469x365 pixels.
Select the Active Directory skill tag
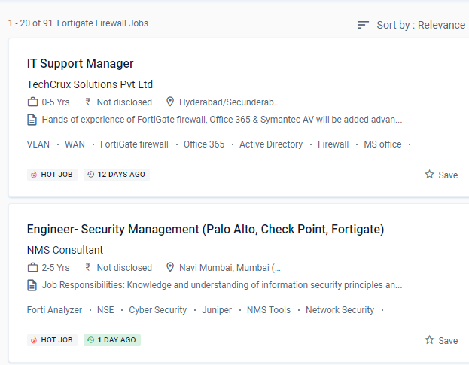(x=271, y=144)
